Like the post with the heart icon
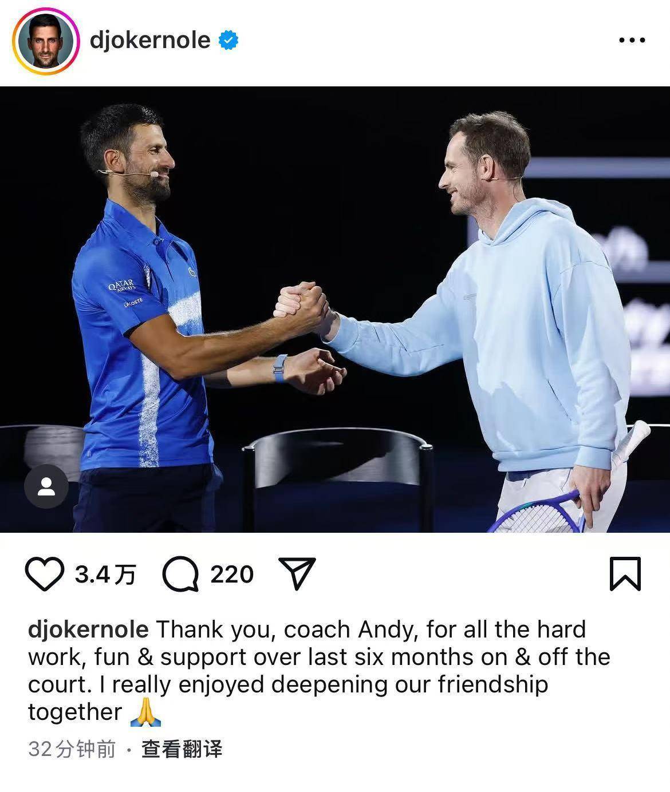This screenshot has height=792, width=670. [45, 574]
